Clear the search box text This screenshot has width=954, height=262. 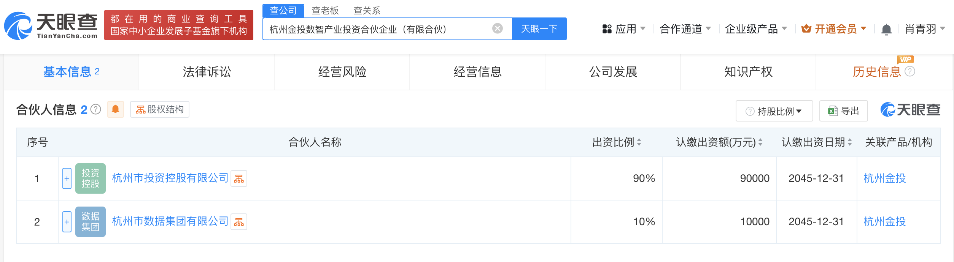497,28
